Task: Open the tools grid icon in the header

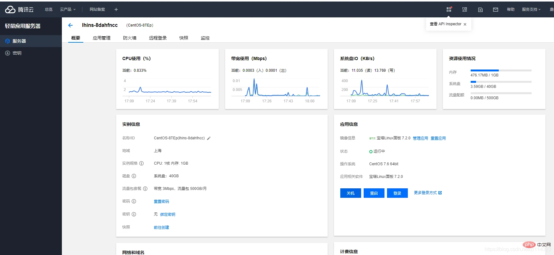Action: pos(449,9)
